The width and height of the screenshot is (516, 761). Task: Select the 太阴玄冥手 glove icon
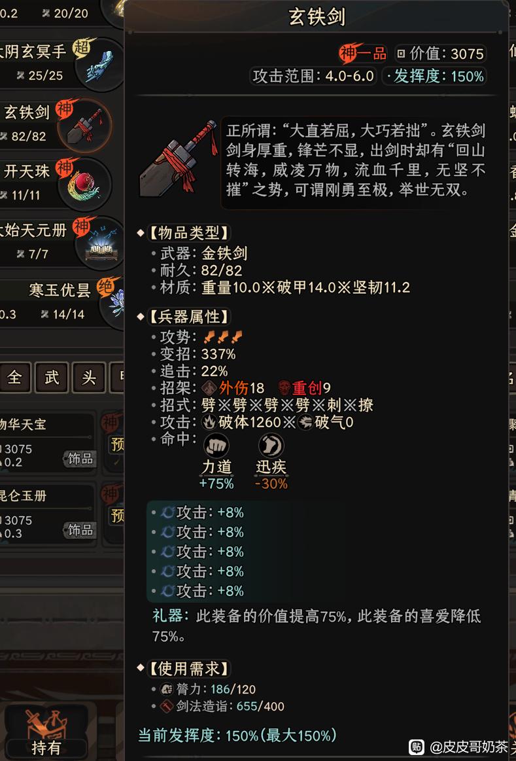click(x=101, y=65)
